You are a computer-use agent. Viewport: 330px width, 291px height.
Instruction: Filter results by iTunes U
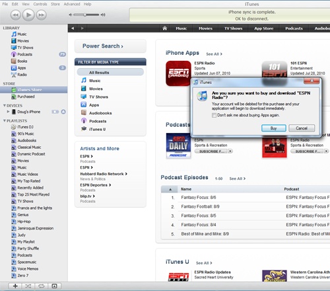[97, 130]
